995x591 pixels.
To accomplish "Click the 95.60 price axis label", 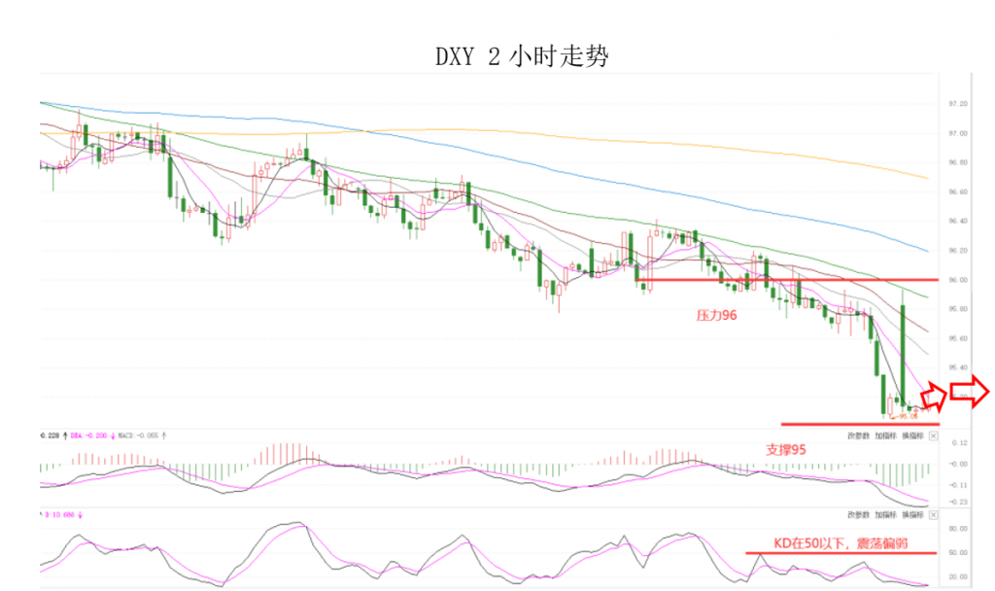I will coord(957,338).
